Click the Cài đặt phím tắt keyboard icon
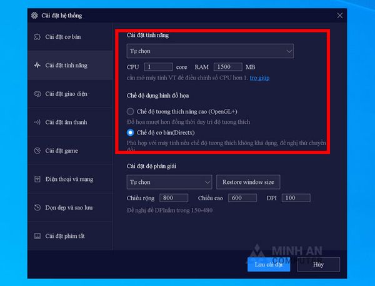375x286 pixels. point(37,236)
